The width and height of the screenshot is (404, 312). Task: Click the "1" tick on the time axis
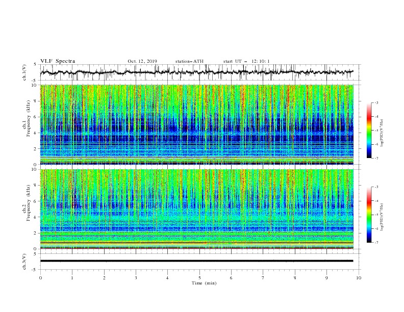[x=72, y=278]
